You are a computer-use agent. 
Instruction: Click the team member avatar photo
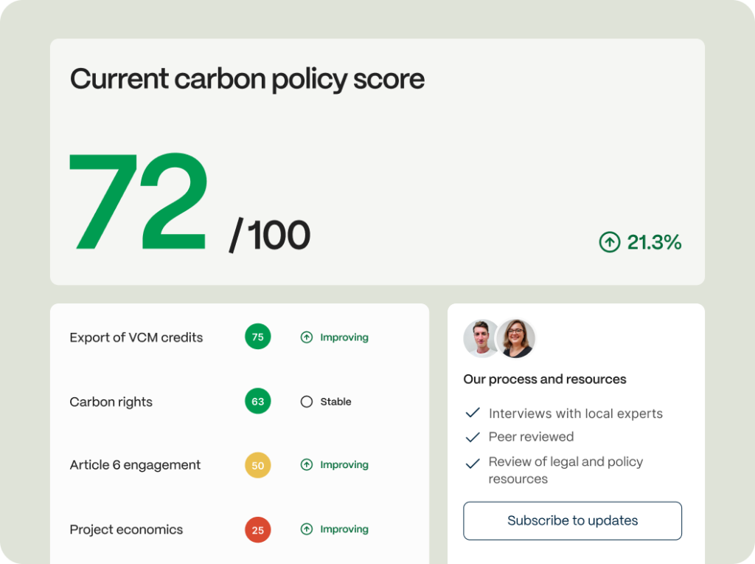(482, 340)
